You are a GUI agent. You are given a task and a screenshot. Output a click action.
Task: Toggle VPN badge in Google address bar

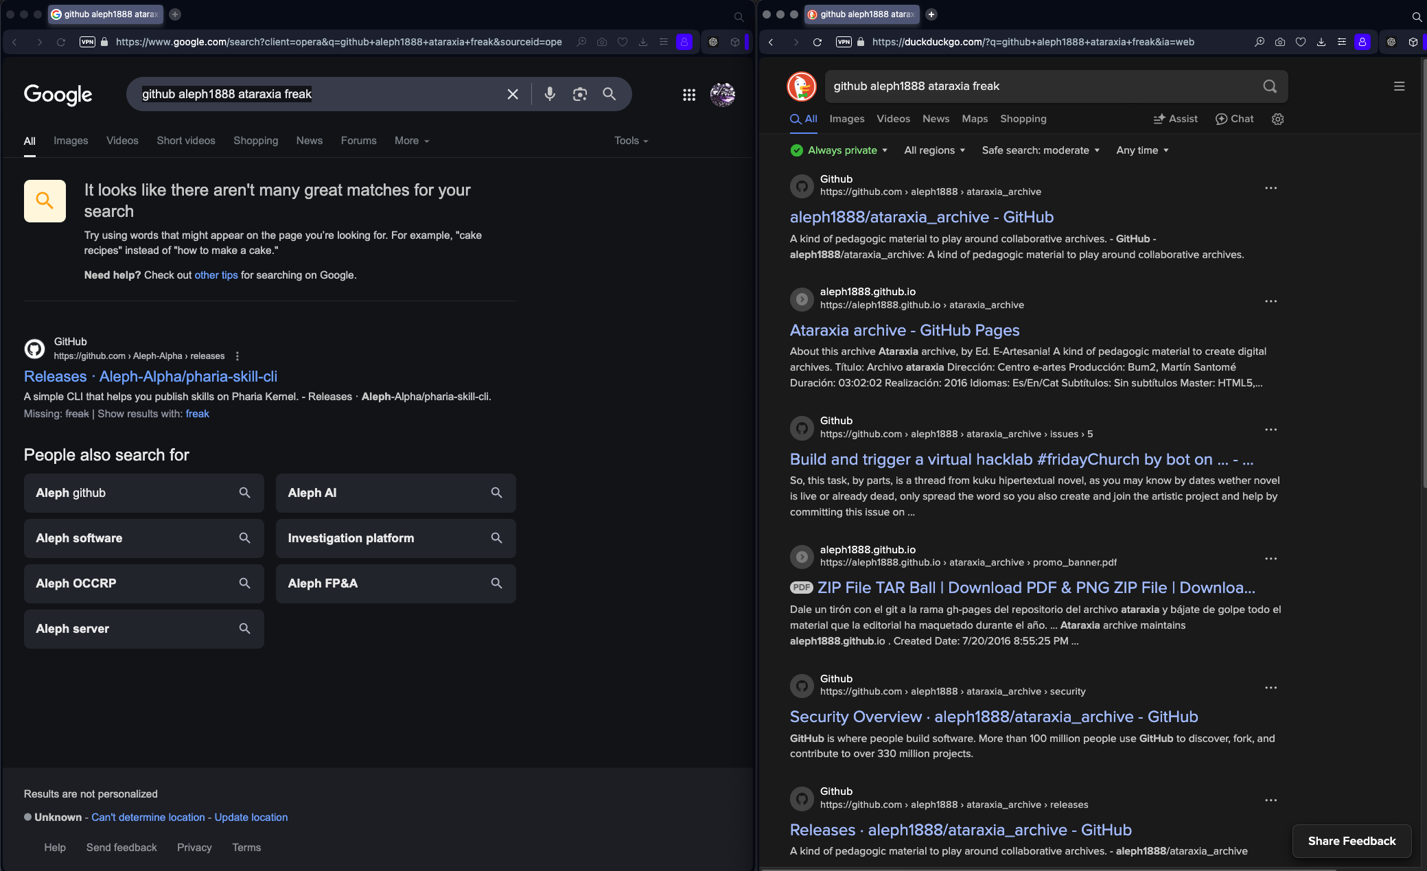pyautogui.click(x=87, y=42)
